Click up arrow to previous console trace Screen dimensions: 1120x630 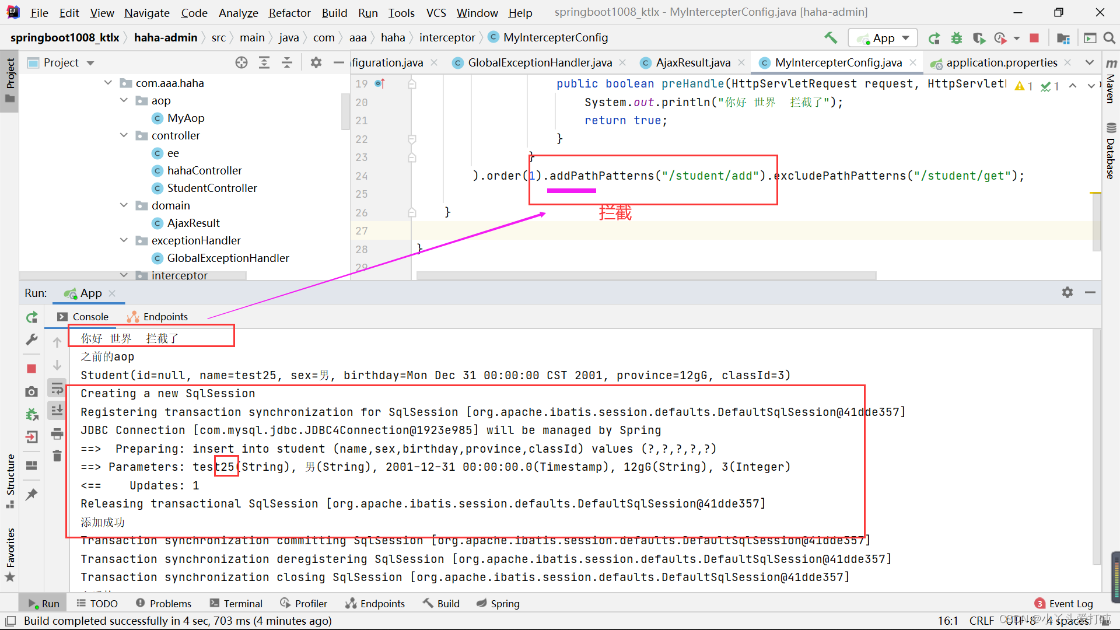click(57, 342)
